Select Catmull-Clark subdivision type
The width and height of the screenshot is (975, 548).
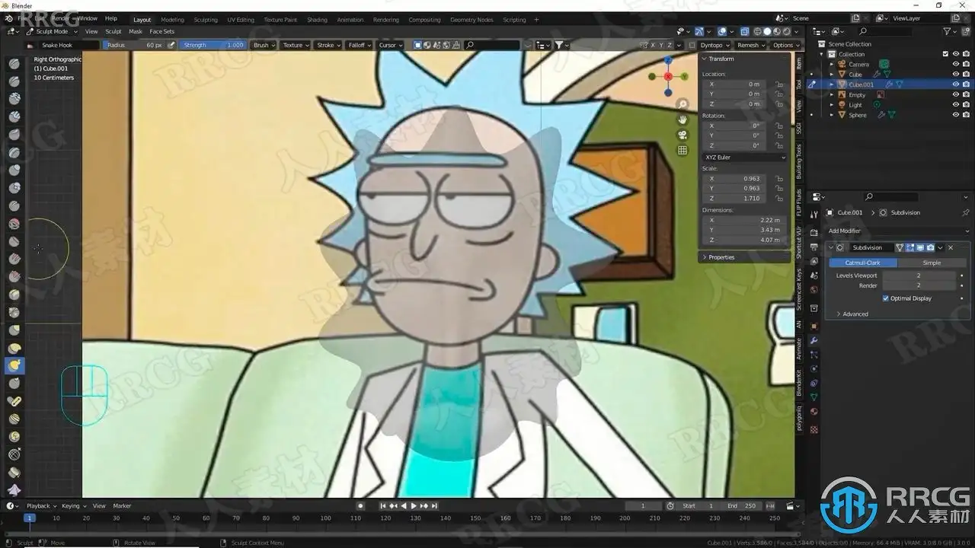(x=862, y=263)
